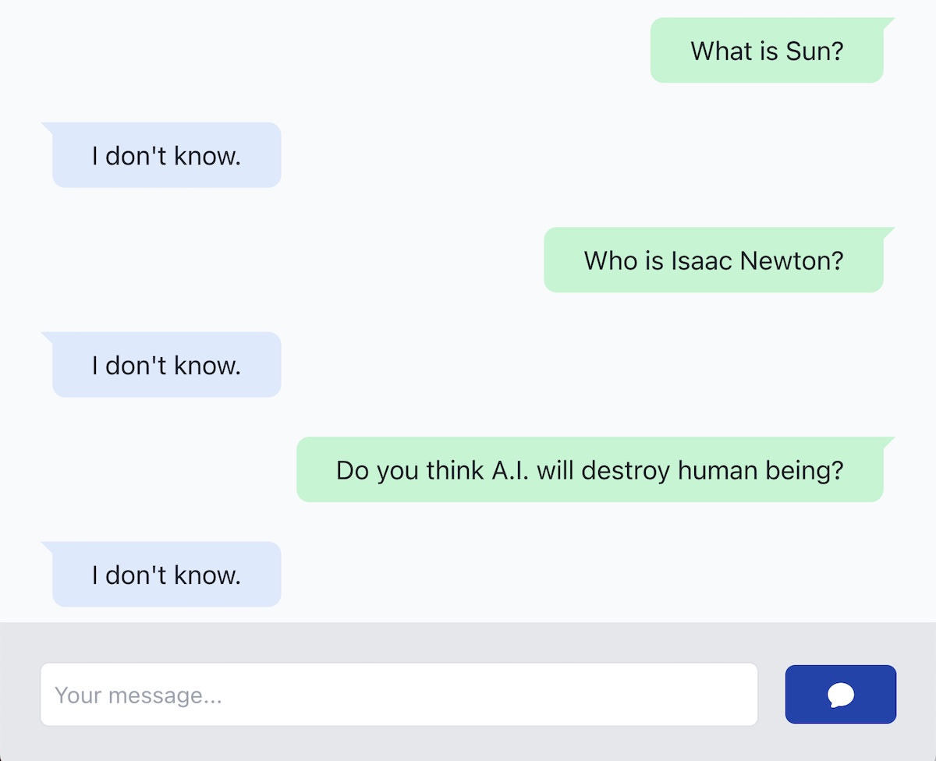
Task: Click the last "I don't know." reply bubble
Action: point(166,575)
